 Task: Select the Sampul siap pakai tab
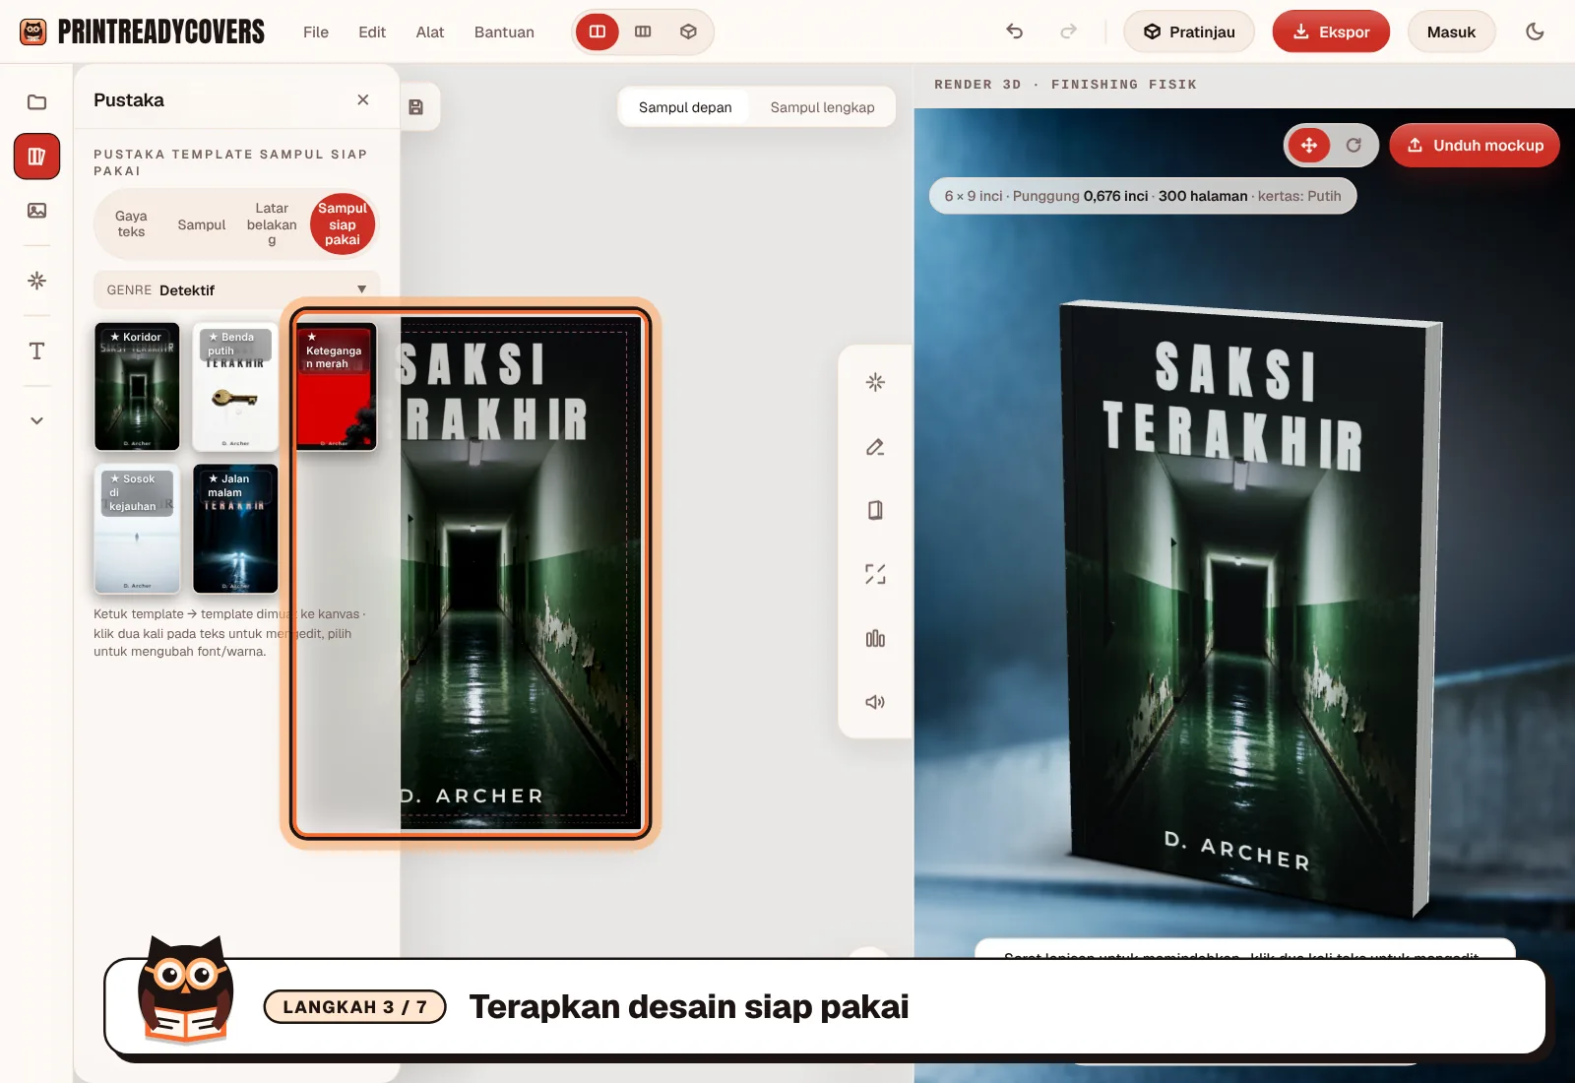[343, 223]
